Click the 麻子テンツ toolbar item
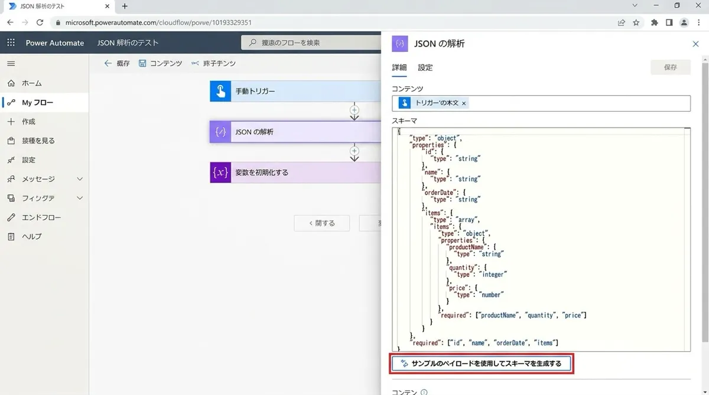The height and width of the screenshot is (395, 709). [213, 63]
